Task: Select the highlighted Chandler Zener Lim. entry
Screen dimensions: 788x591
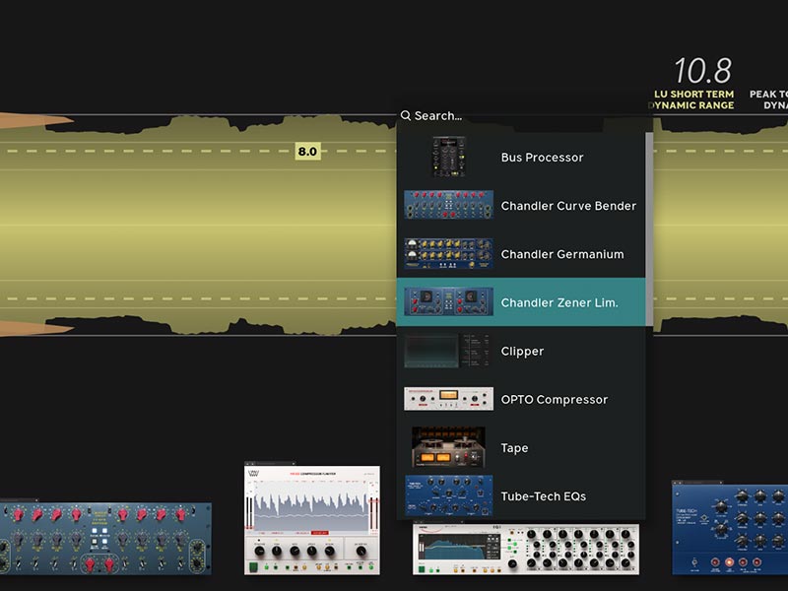Action: 559,302
